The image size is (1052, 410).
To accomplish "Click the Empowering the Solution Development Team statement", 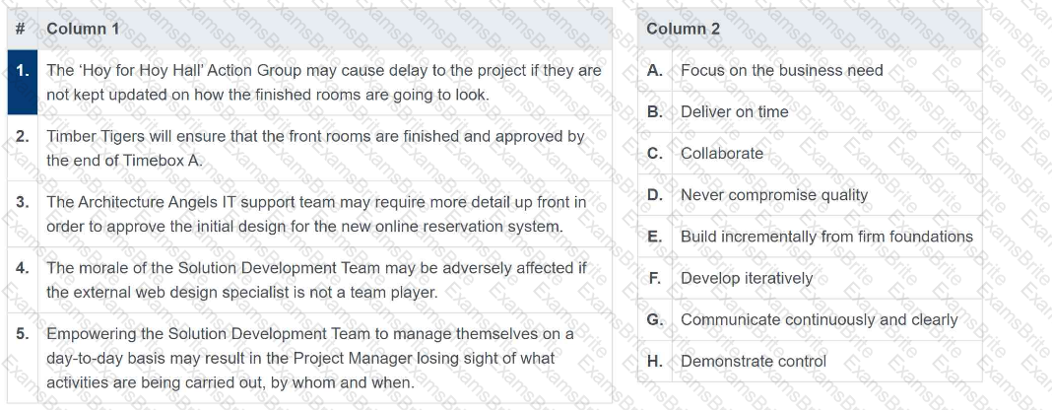I will (x=309, y=358).
